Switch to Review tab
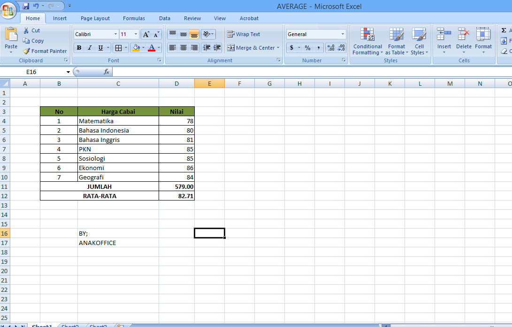 pos(192,18)
